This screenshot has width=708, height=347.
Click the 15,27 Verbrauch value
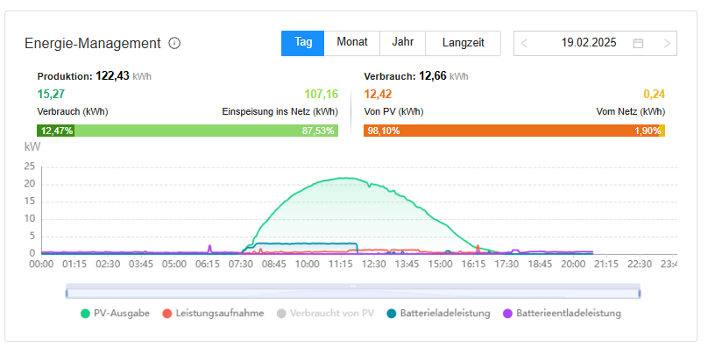point(51,95)
